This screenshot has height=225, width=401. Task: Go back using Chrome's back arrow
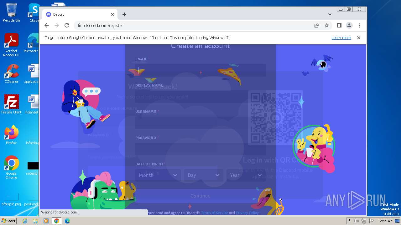(47, 26)
